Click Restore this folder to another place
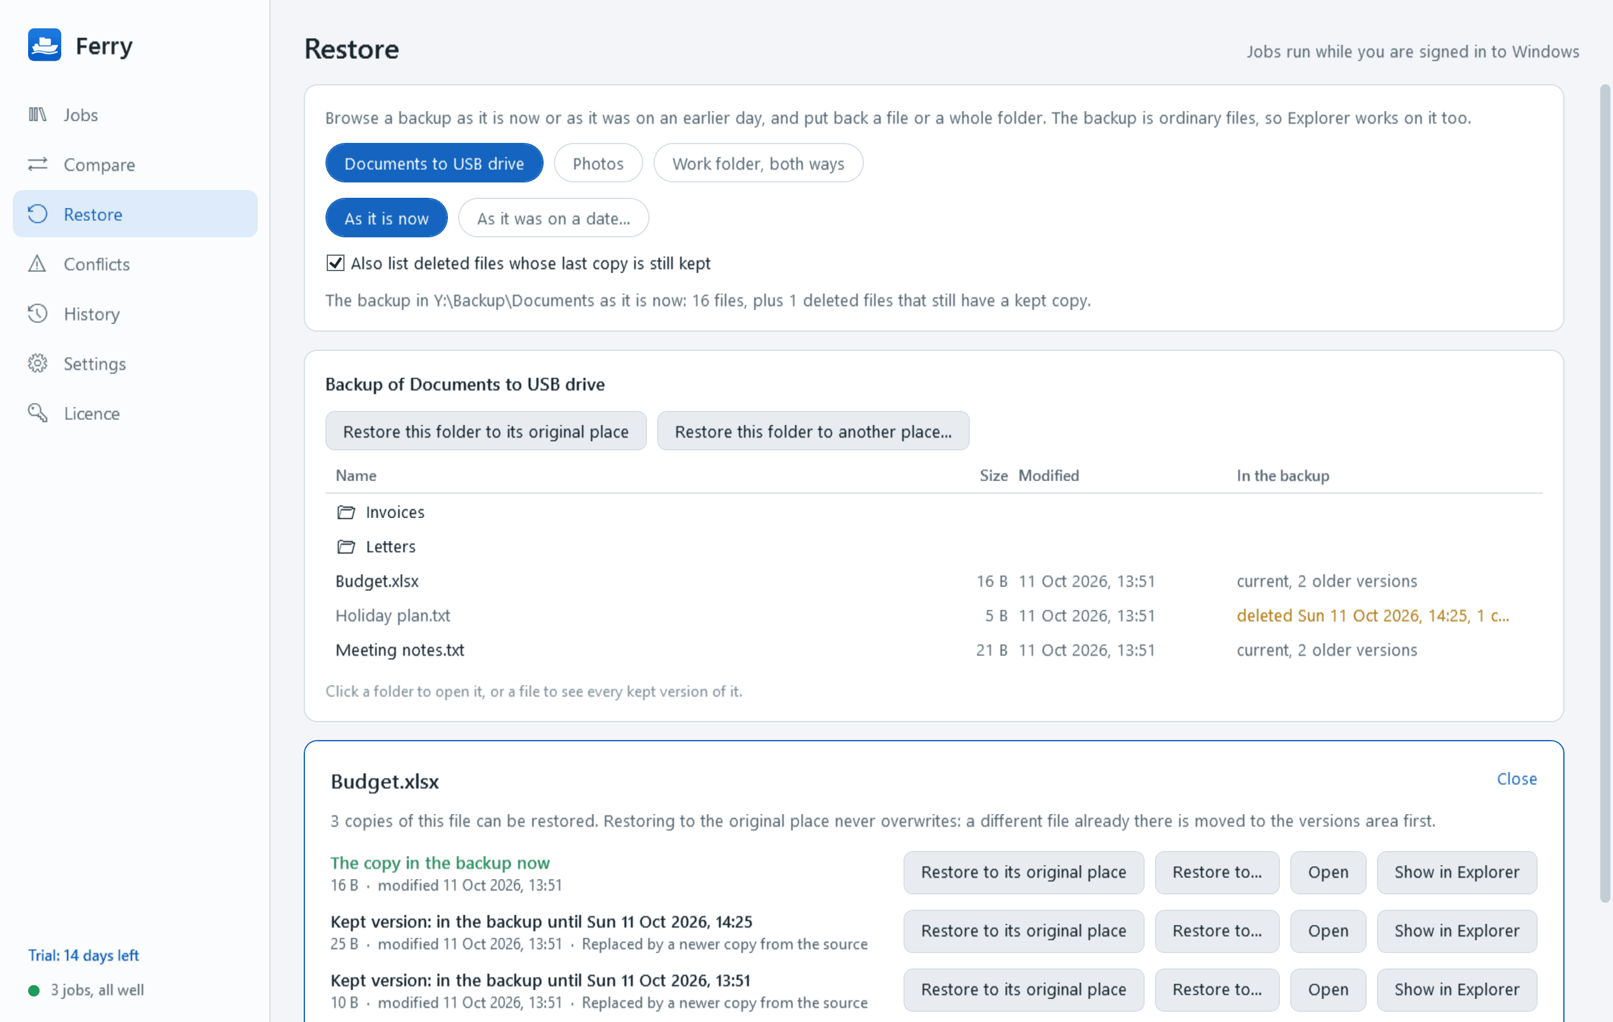 click(812, 431)
